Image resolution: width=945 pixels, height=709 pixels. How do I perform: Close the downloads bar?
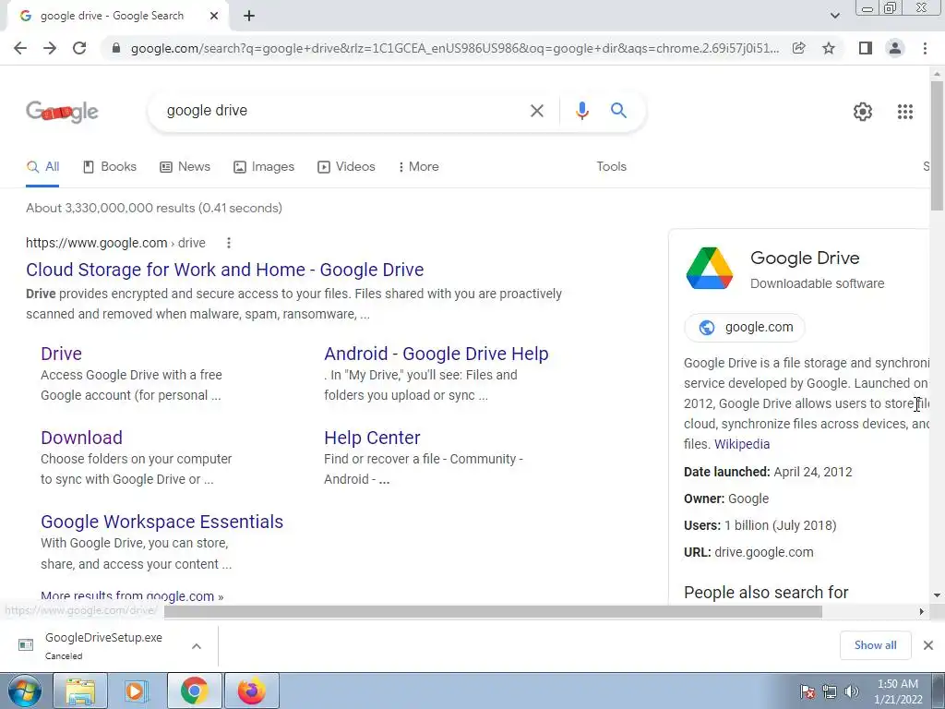928,645
